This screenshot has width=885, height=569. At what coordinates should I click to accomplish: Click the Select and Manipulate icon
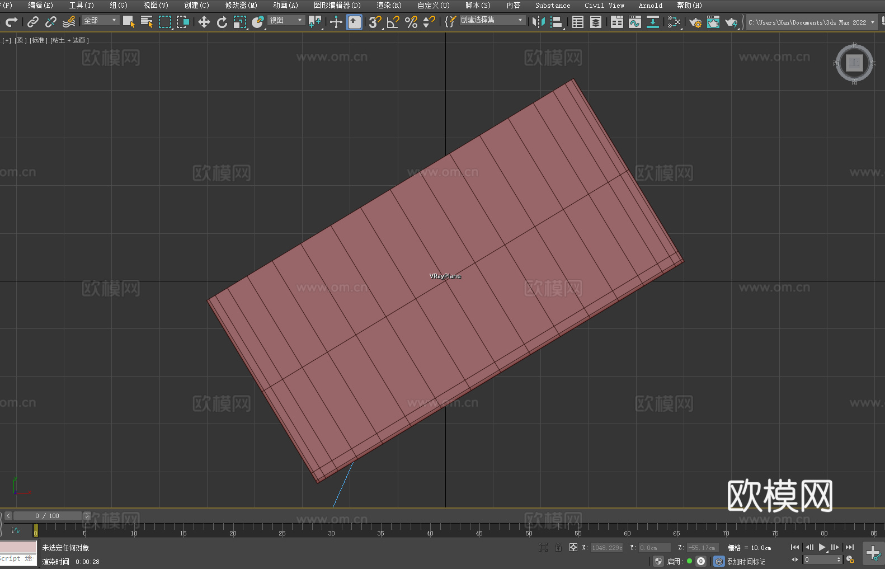coord(336,22)
